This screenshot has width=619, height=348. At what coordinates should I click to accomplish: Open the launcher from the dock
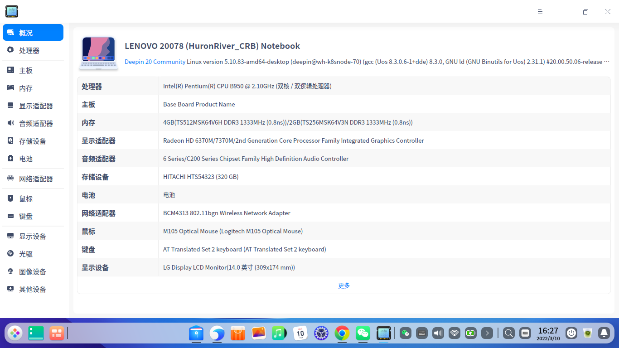pos(15,333)
